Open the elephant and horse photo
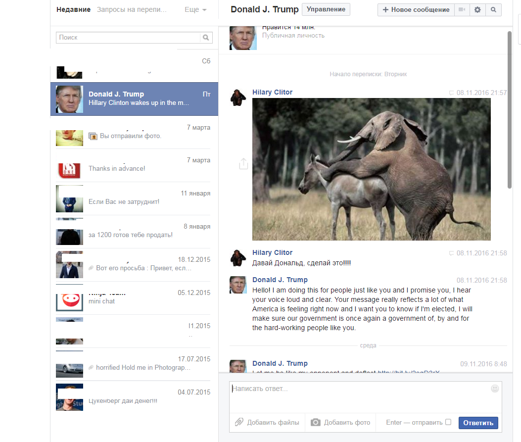The width and height of the screenshot is (521, 442). point(371,169)
